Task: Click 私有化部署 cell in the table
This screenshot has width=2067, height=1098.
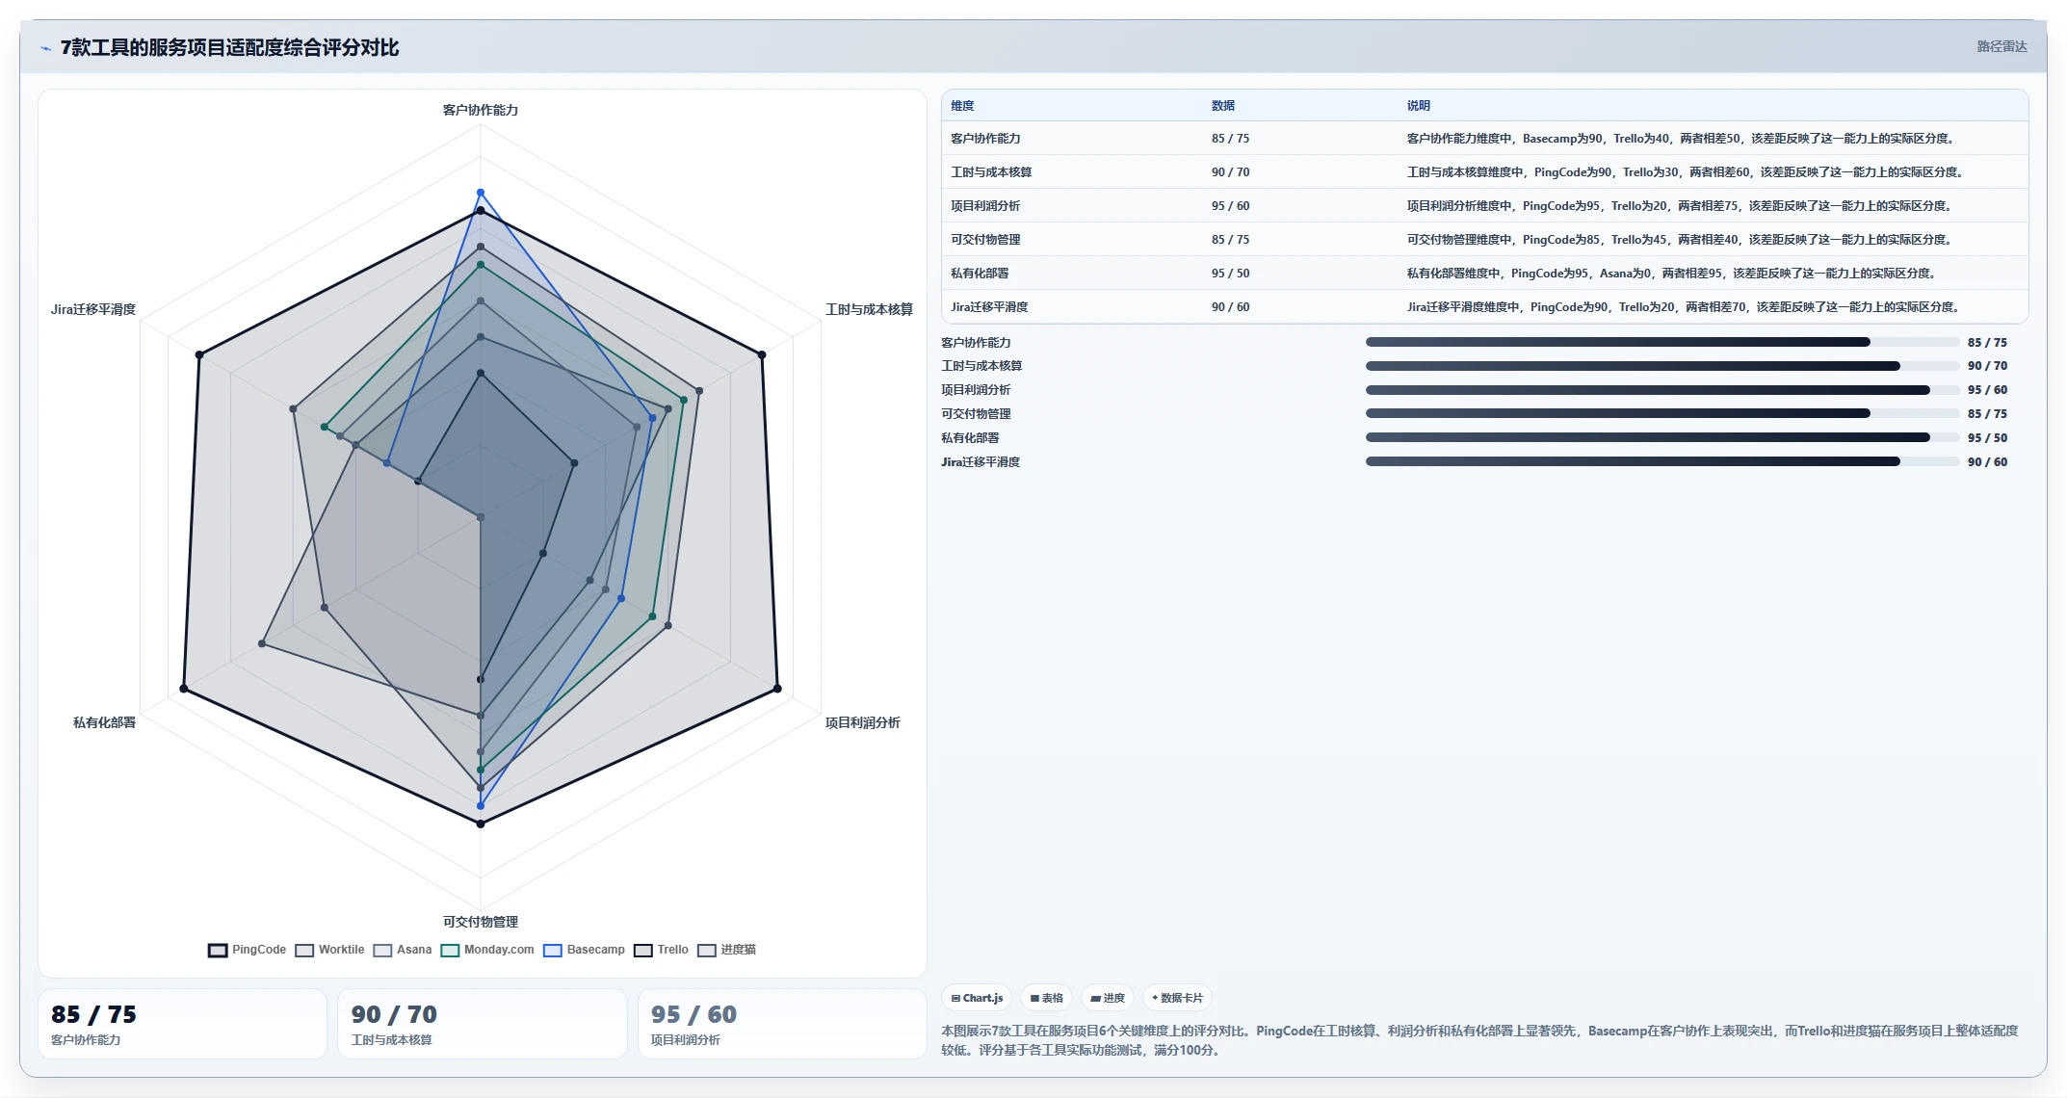Action: 980,274
